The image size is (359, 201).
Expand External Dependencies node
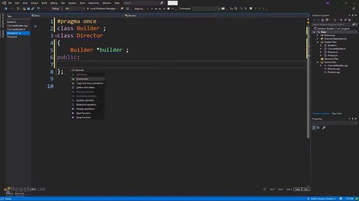point(317,39)
